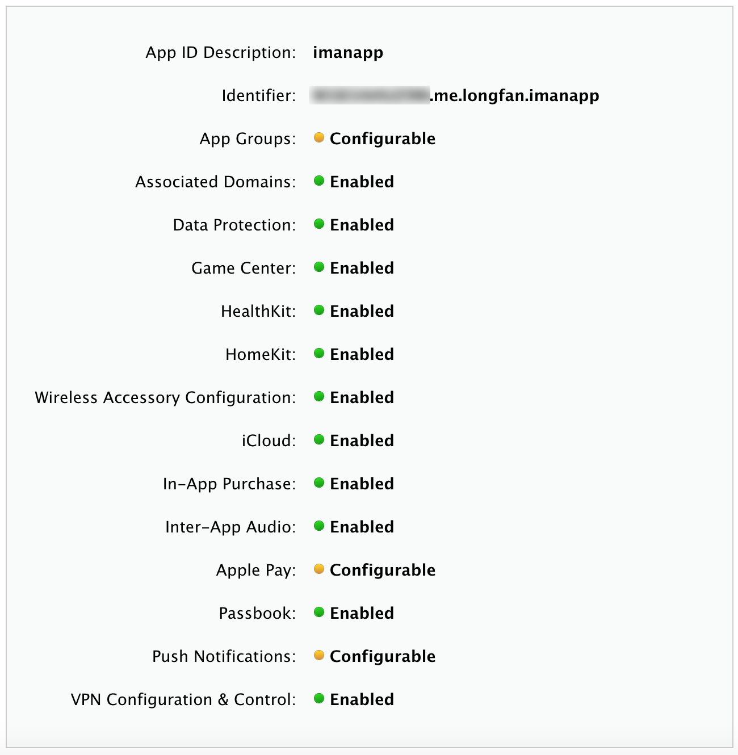Click the green Inter-App Audio status dot

(x=319, y=526)
